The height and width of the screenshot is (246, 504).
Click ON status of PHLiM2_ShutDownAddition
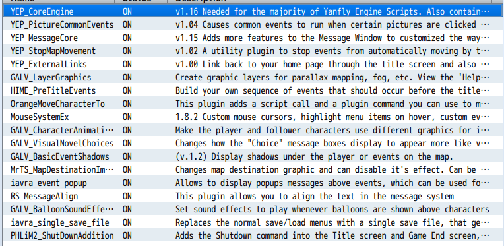127,235
